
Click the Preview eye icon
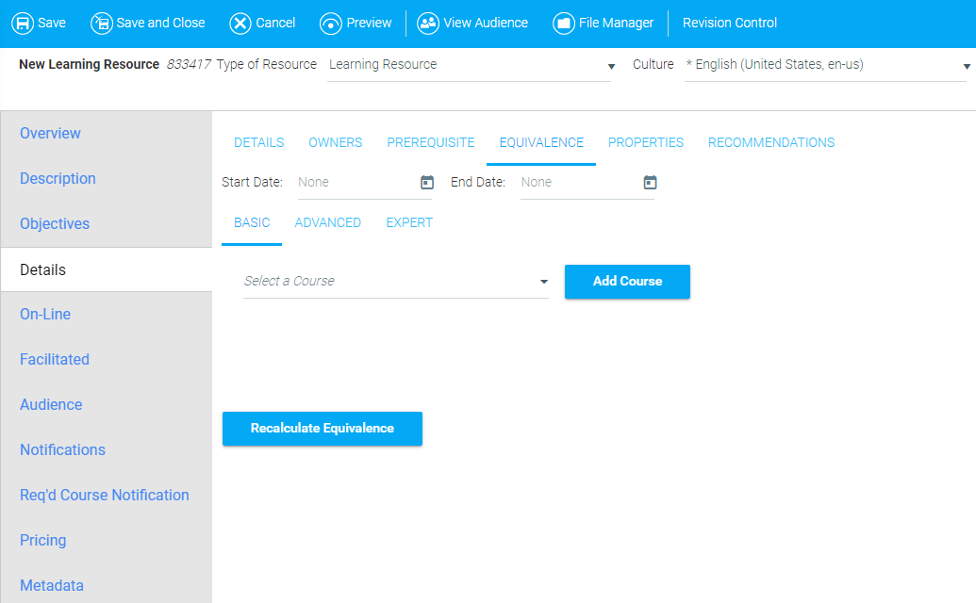click(331, 24)
